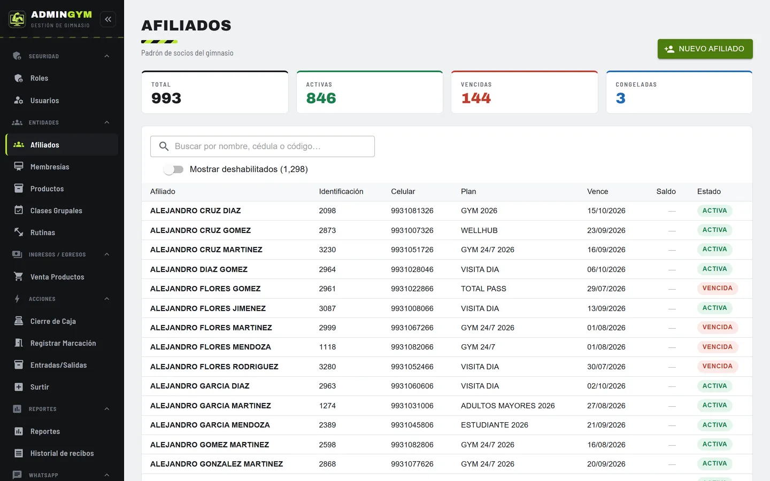This screenshot has width=770, height=481.
Task: Click the Surtir plus-box icon
Action: click(x=19, y=387)
